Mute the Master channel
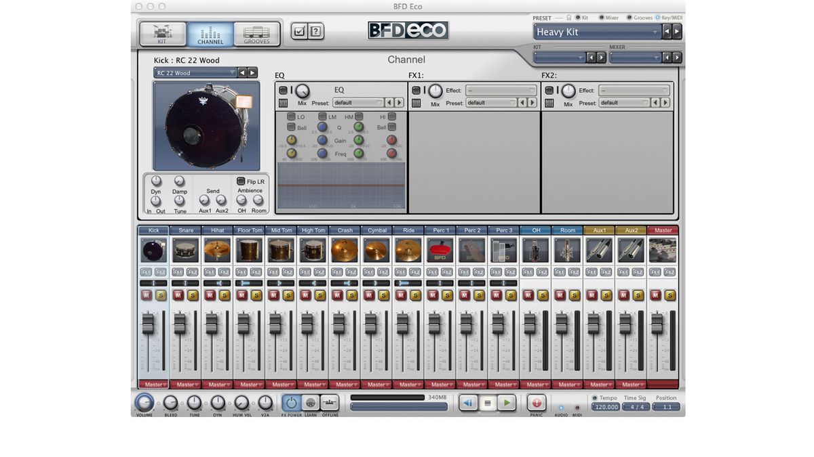 [x=656, y=295]
